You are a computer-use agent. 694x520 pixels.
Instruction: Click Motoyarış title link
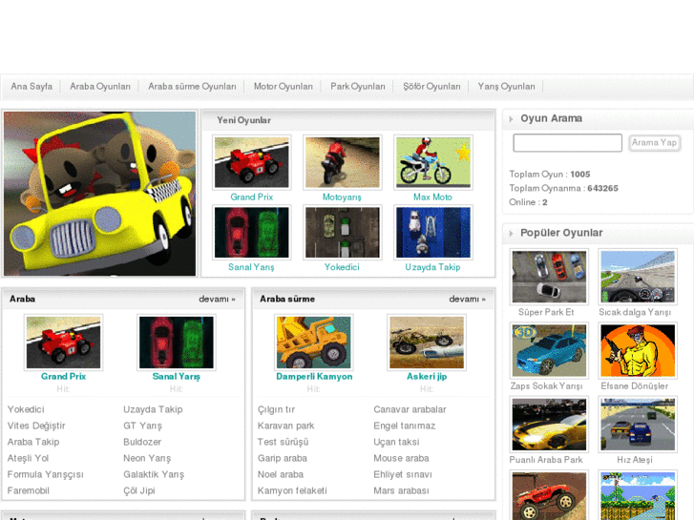click(x=342, y=198)
